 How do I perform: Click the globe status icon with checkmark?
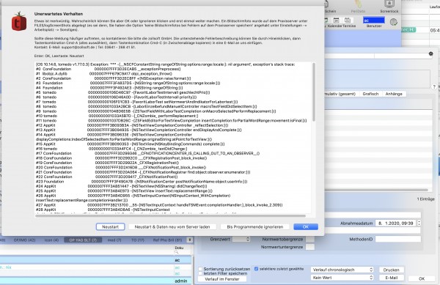pos(394,22)
